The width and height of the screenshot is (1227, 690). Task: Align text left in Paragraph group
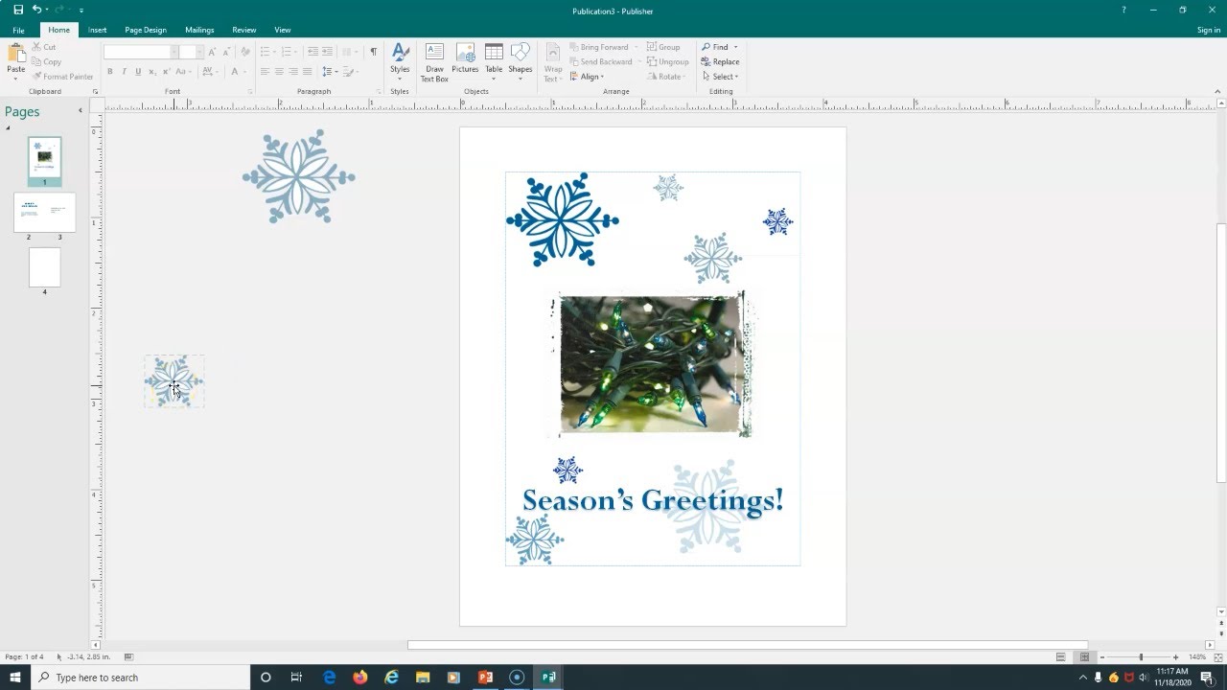[x=265, y=72]
